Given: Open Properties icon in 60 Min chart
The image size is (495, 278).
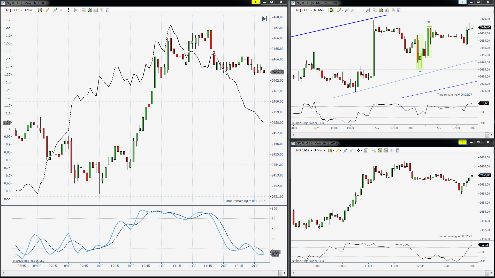Looking at the screenshot, I should [399, 10].
